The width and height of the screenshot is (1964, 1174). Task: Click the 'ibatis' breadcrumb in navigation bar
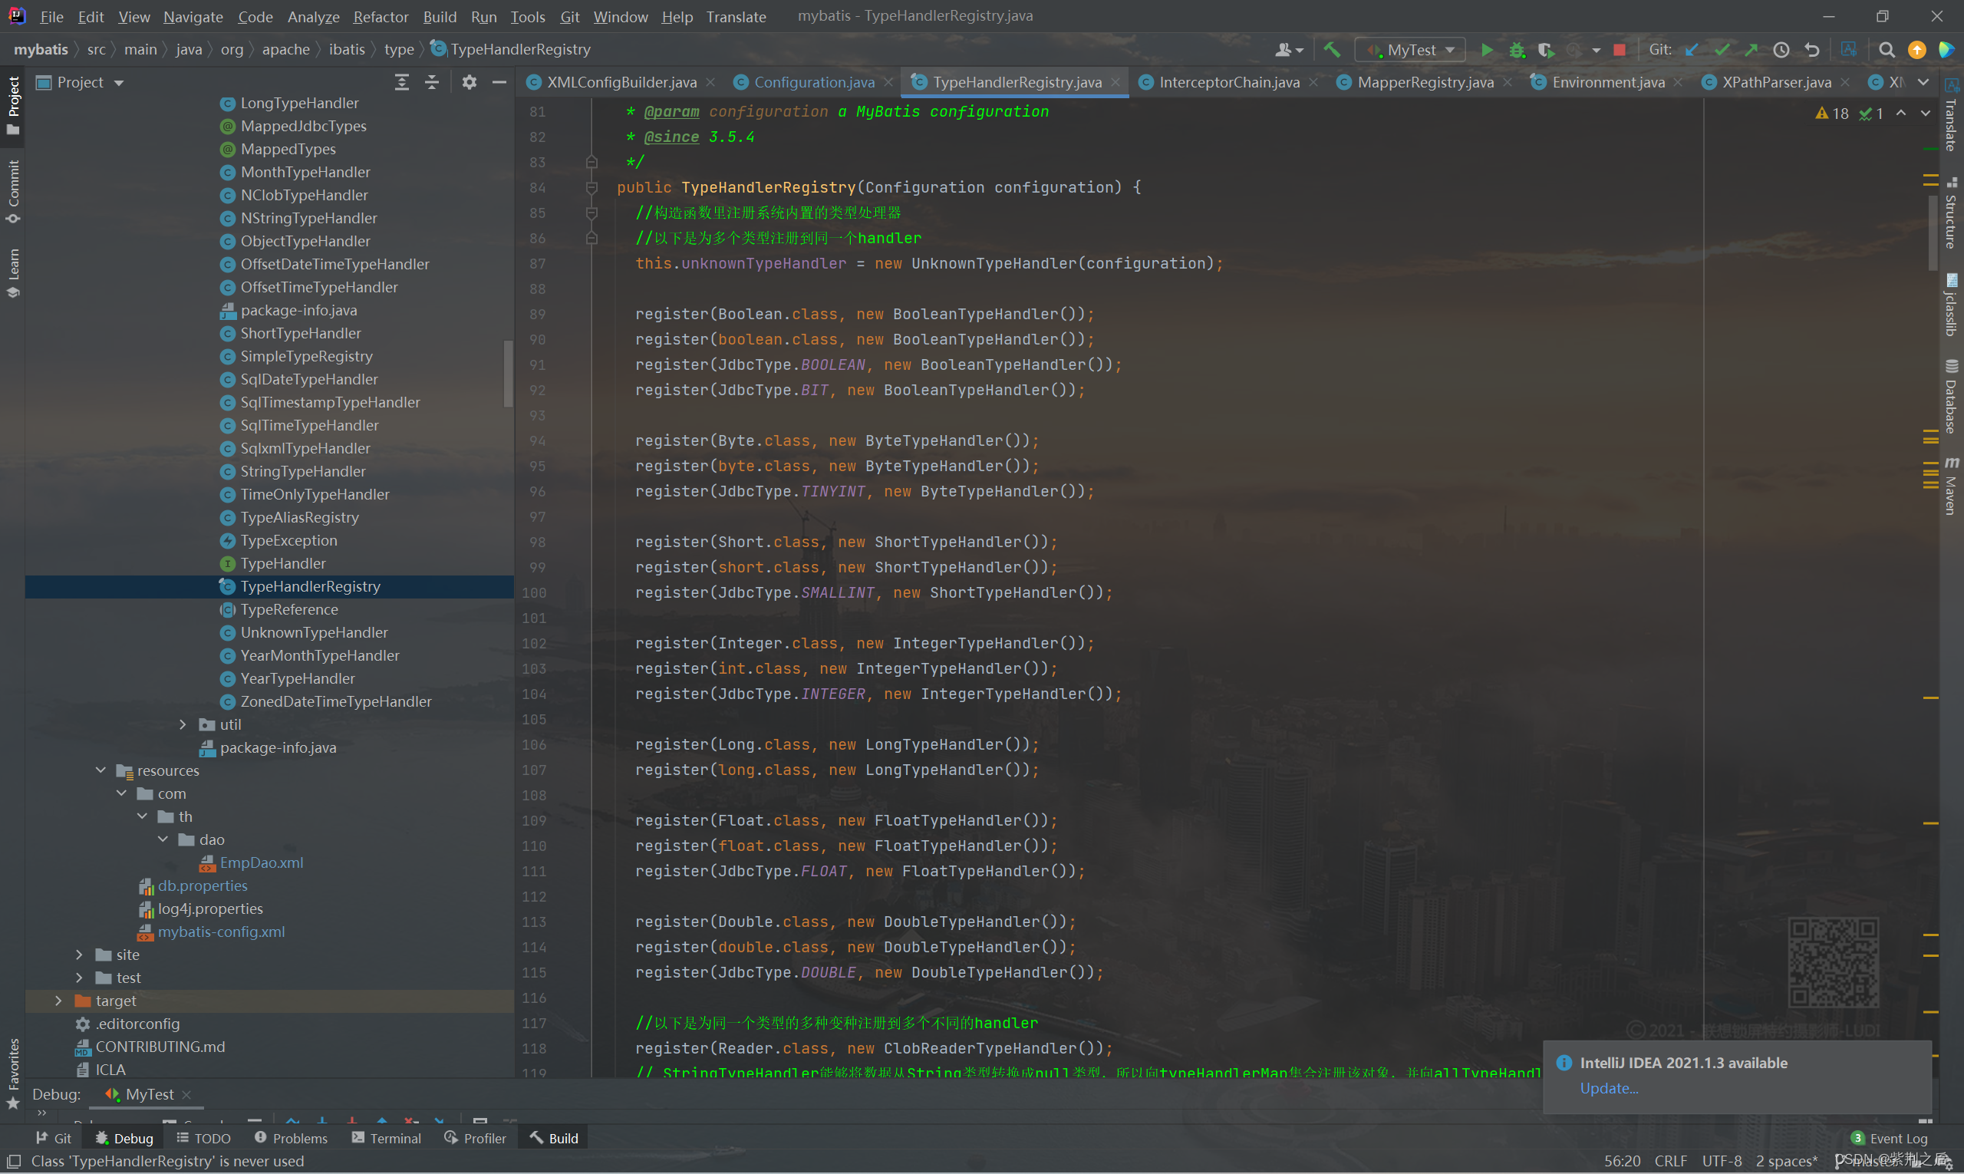point(347,49)
